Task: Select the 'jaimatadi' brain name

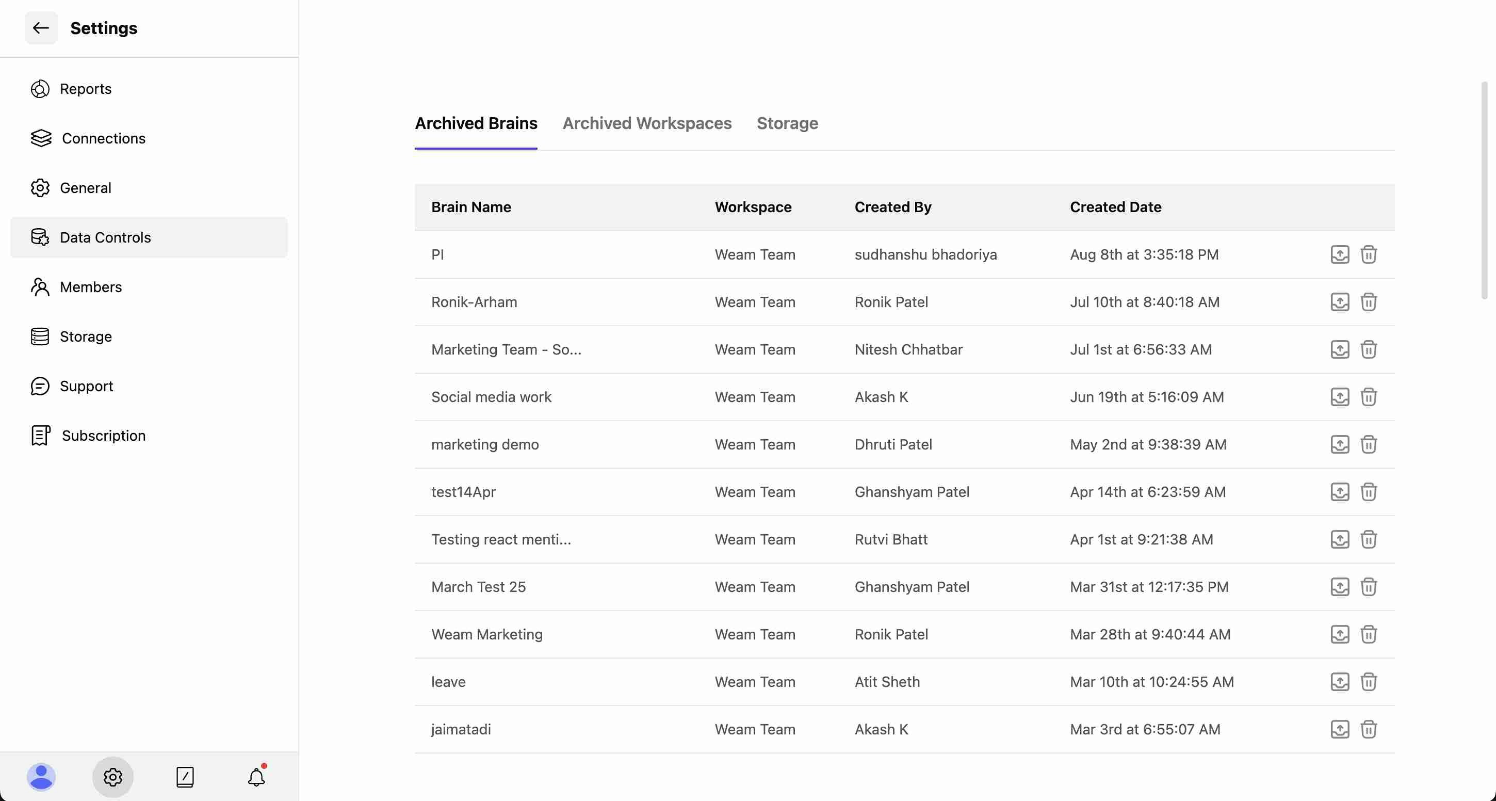Action: coord(461,730)
